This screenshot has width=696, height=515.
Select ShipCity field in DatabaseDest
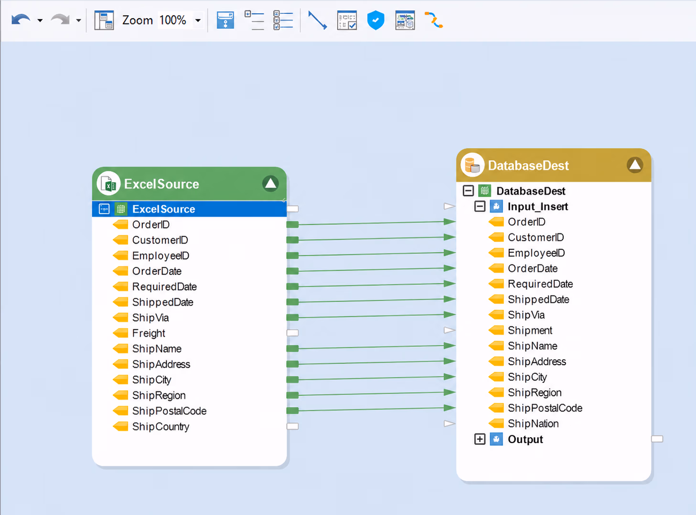[527, 377]
